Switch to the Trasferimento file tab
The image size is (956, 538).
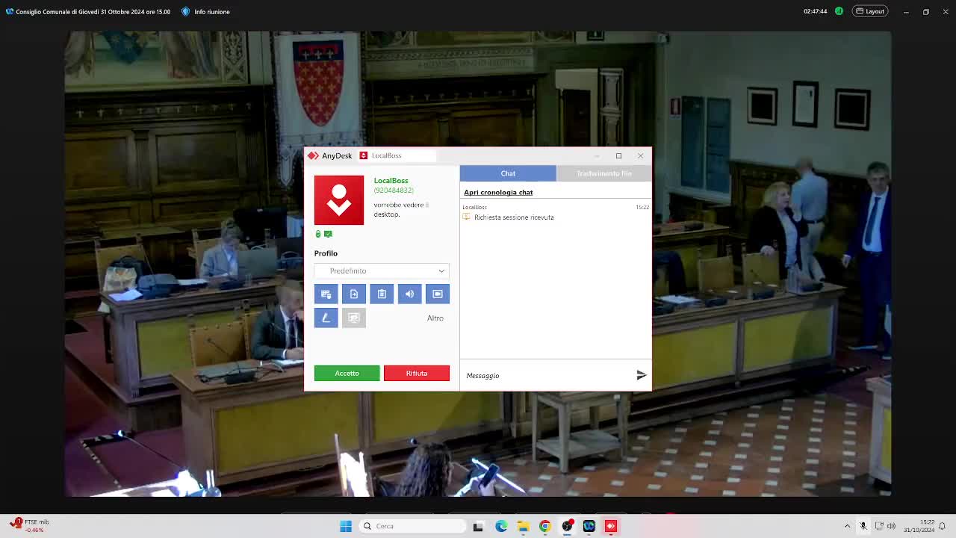pyautogui.click(x=604, y=173)
